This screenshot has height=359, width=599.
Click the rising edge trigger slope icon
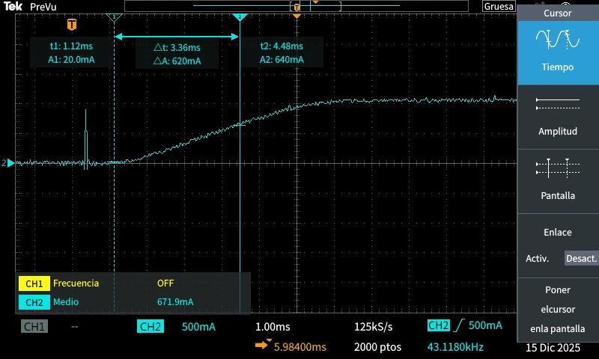[x=459, y=325]
